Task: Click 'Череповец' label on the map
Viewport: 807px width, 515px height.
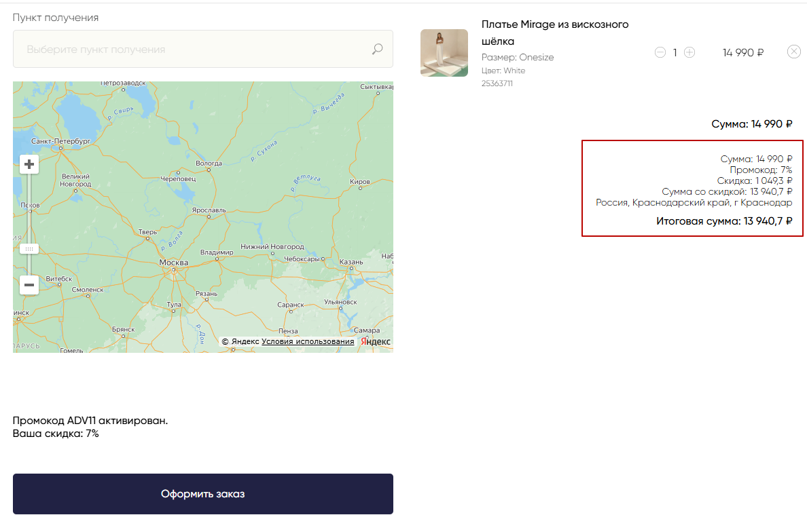Action: coord(178,179)
